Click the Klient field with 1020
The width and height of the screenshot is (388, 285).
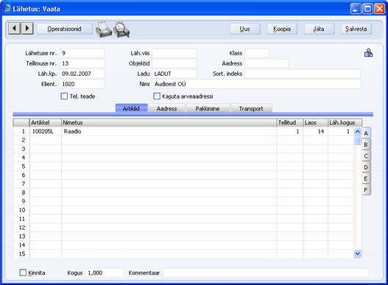pyautogui.click(x=82, y=84)
